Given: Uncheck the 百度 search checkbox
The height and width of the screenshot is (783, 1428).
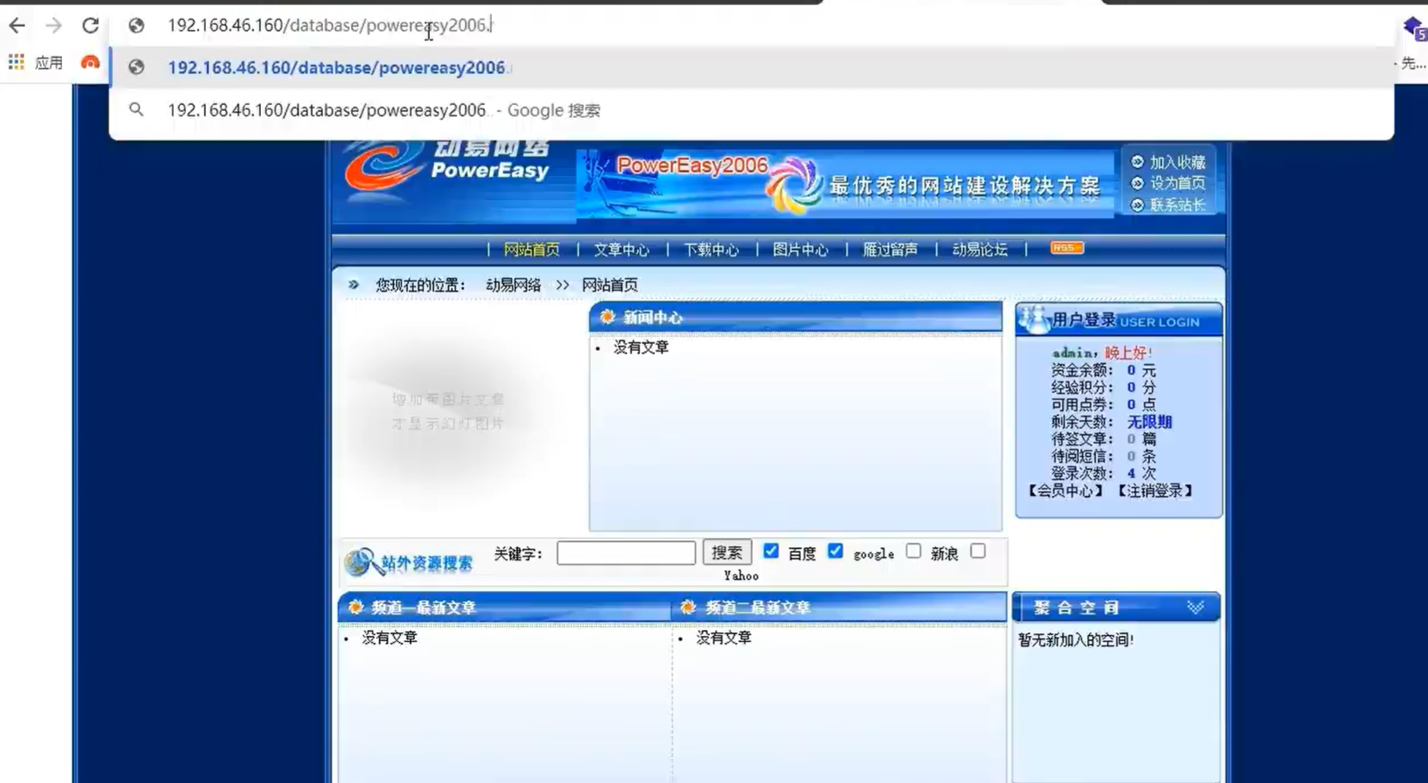Looking at the screenshot, I should pyautogui.click(x=771, y=552).
